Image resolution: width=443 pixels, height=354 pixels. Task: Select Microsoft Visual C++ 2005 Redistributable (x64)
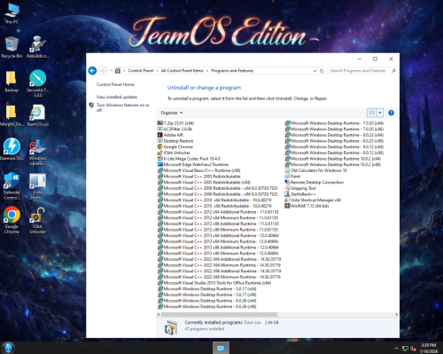[x=204, y=182]
